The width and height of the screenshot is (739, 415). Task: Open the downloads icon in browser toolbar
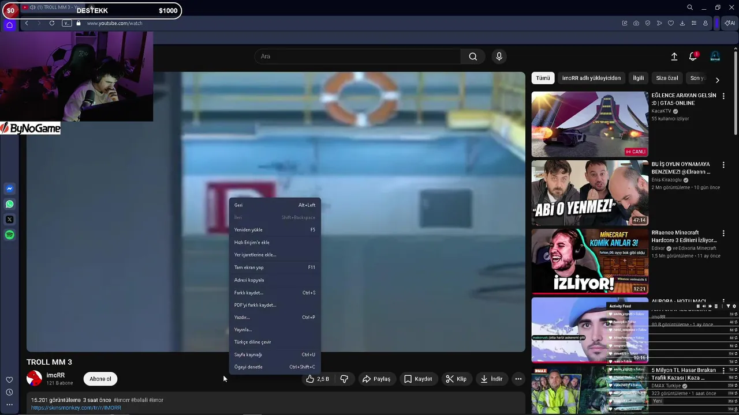(x=682, y=23)
